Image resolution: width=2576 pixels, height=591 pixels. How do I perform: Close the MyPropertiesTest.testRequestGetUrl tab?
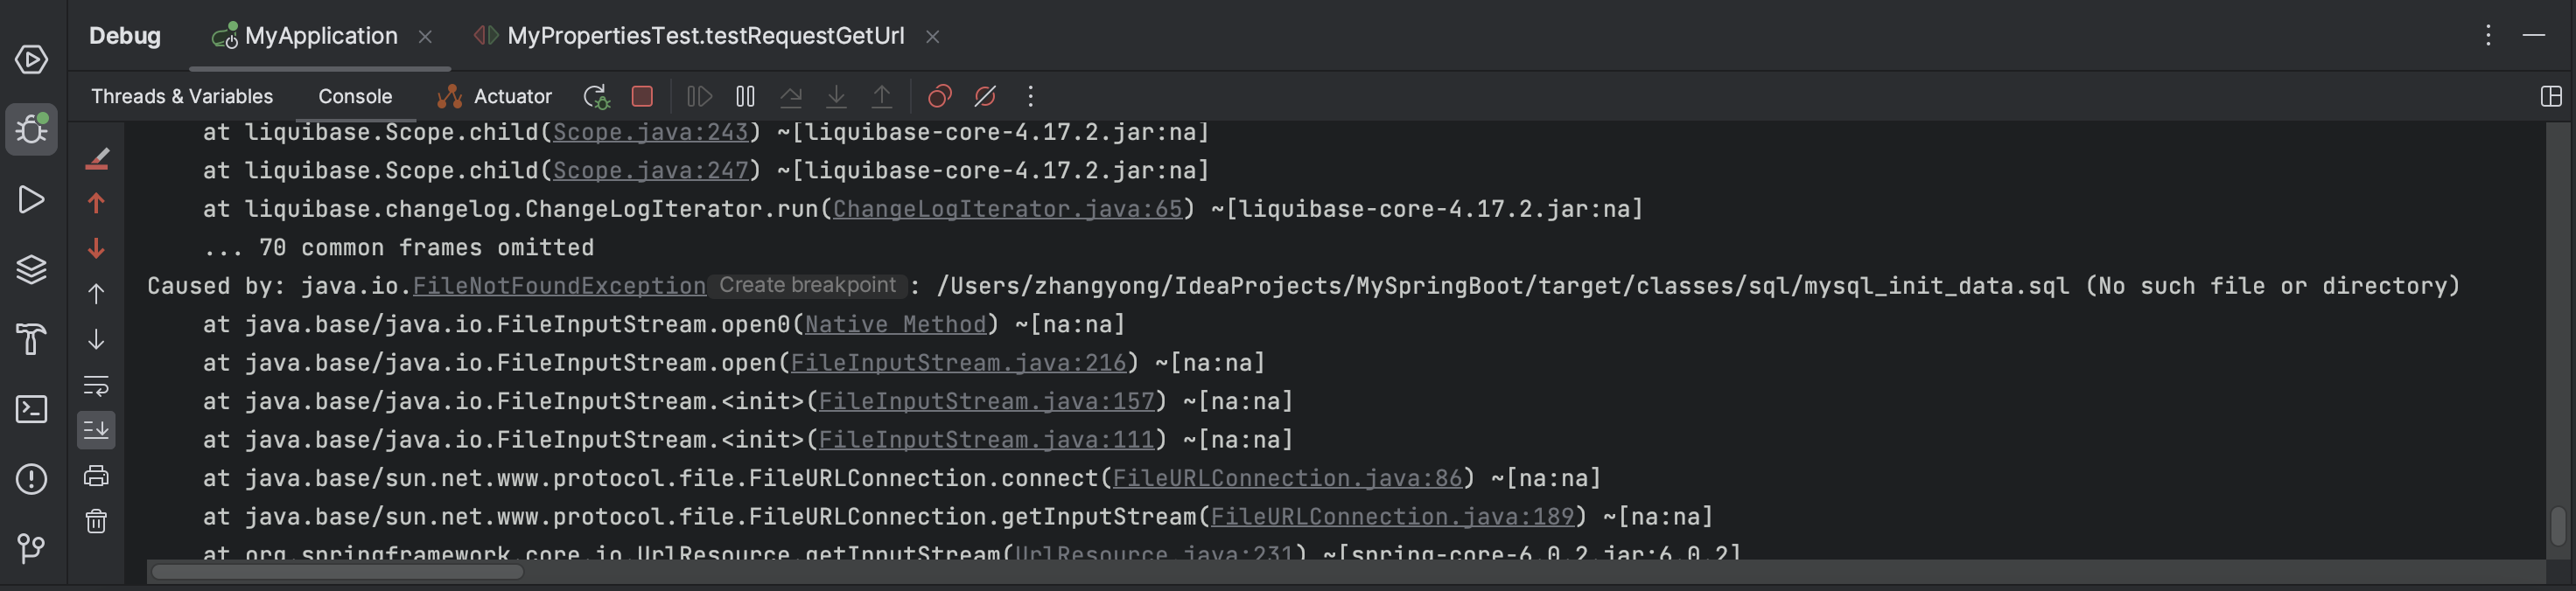[x=932, y=36]
